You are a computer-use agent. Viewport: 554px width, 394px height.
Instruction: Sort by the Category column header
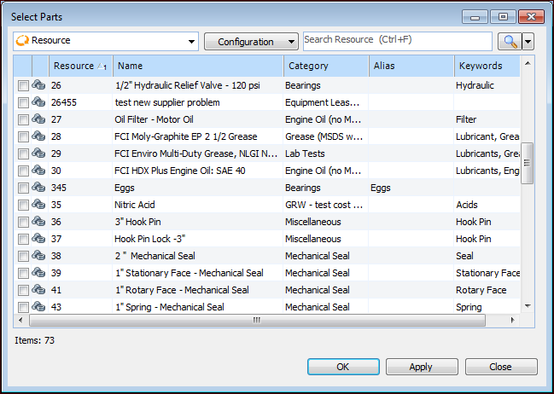[326, 66]
